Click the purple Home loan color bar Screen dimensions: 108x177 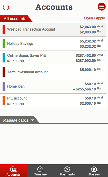[x=4, y=86]
